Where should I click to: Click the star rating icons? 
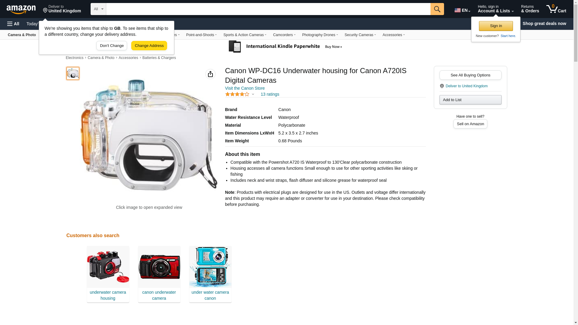click(x=237, y=94)
